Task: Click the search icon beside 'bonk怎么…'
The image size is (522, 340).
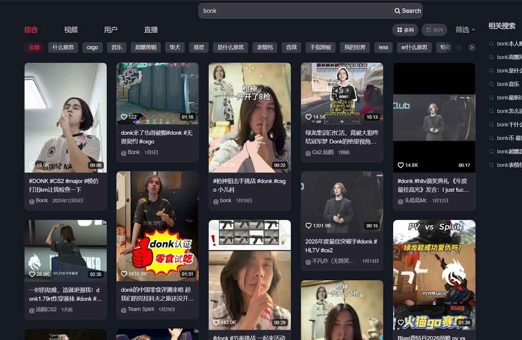Action: [x=491, y=111]
